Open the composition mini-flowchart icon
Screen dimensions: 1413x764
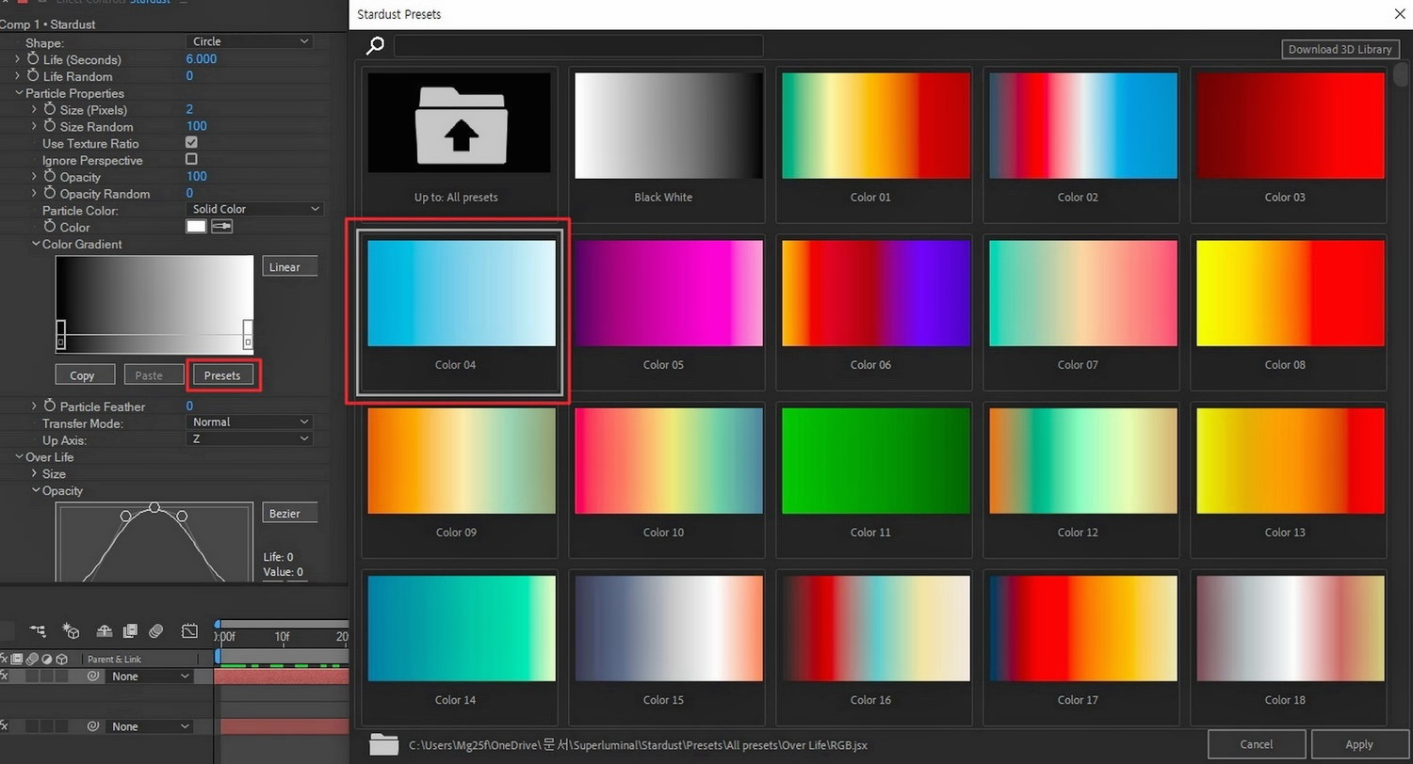tap(38, 630)
